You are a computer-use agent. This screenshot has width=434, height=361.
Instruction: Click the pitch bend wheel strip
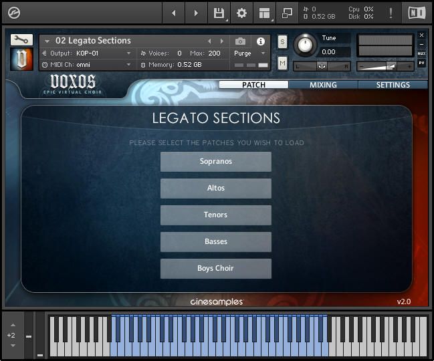pyautogui.click(x=29, y=336)
